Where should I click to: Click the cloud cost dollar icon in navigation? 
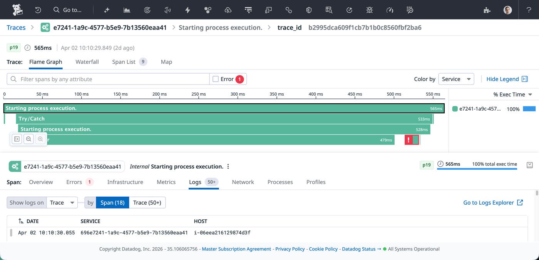(x=228, y=10)
